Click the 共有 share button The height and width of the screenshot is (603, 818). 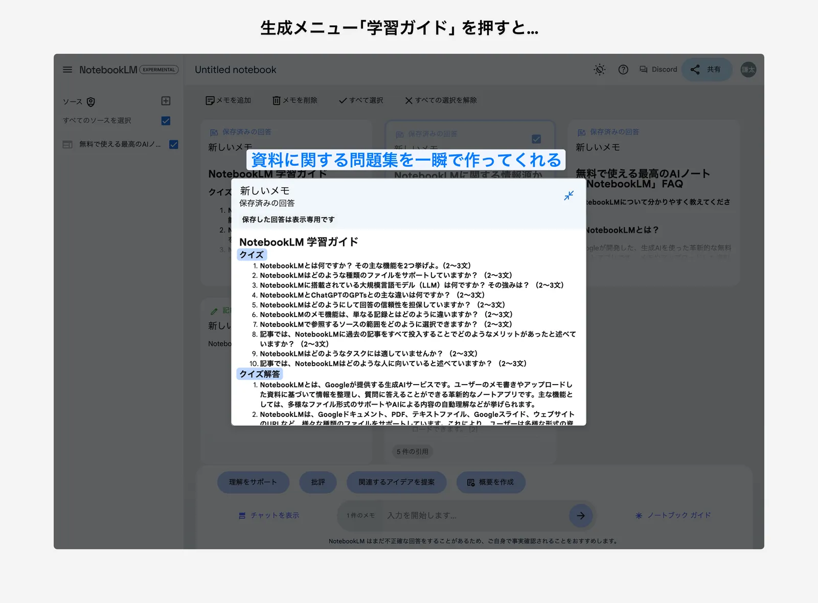pos(707,70)
